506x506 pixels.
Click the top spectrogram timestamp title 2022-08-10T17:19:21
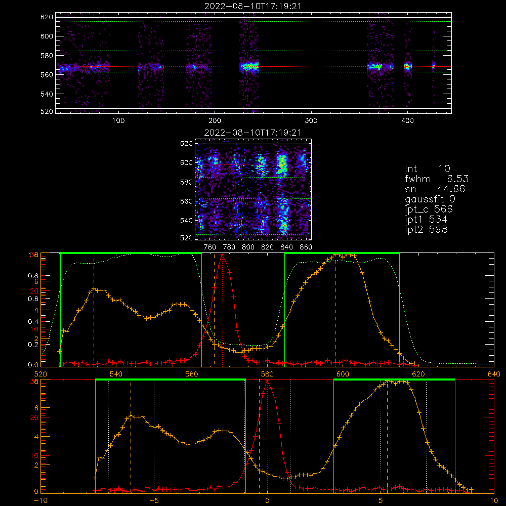click(252, 6)
